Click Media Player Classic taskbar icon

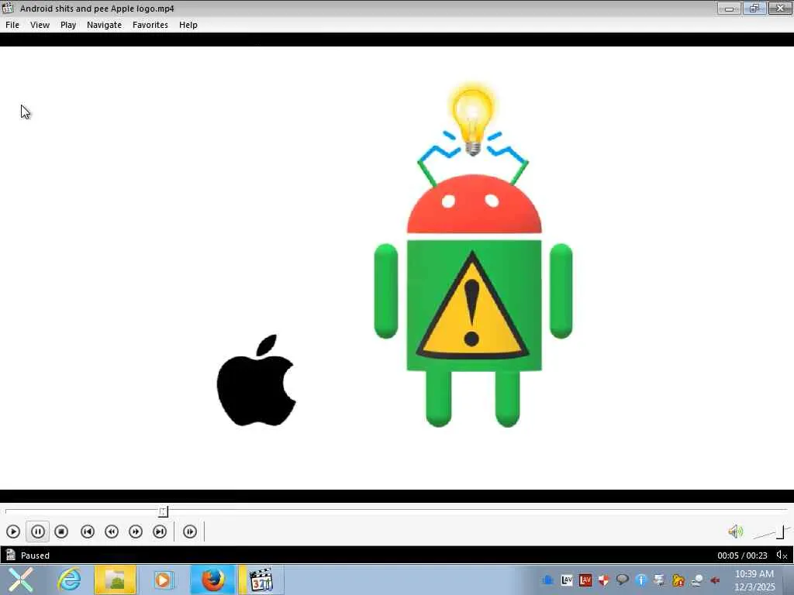pos(261,580)
